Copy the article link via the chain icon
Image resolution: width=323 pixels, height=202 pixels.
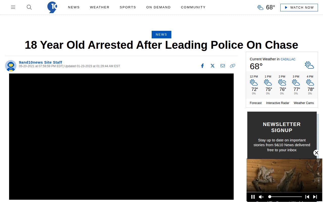[232, 66]
